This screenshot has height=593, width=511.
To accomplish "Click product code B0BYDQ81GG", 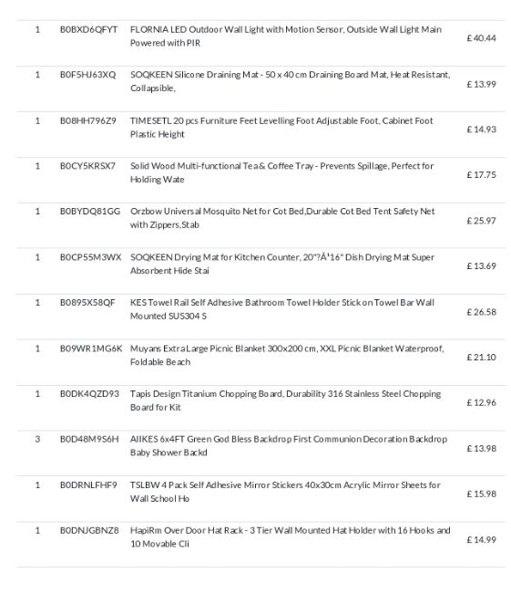I will tap(90, 211).
